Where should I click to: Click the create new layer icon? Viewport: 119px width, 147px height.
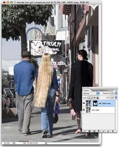pos(108,131)
